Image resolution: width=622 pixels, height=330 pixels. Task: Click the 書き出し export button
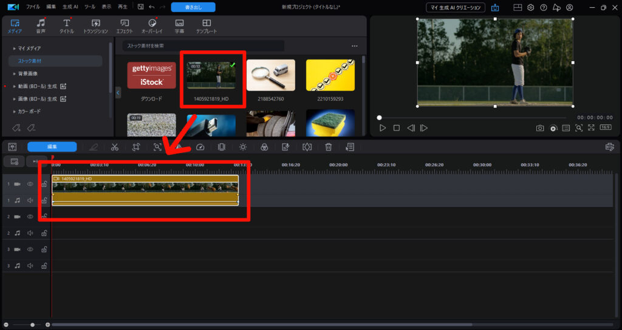(193, 7)
